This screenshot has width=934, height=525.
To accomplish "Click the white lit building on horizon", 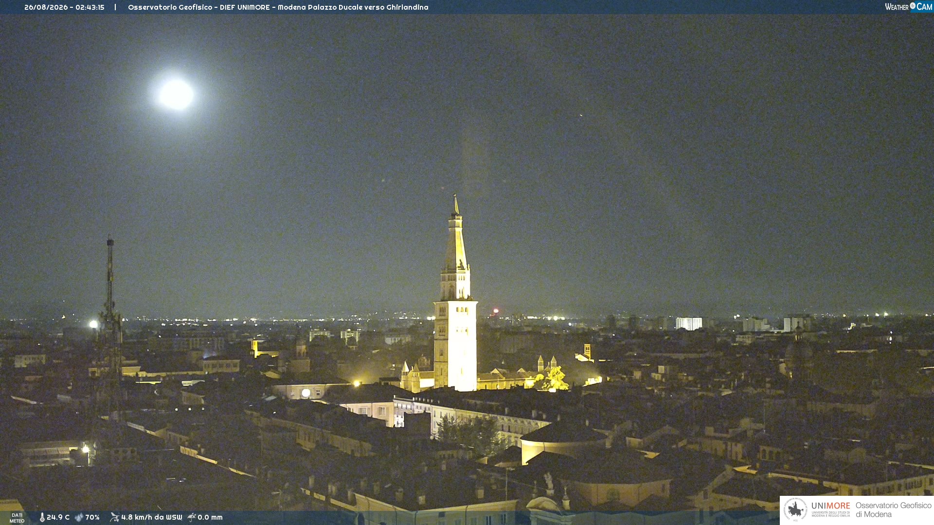I will (689, 324).
